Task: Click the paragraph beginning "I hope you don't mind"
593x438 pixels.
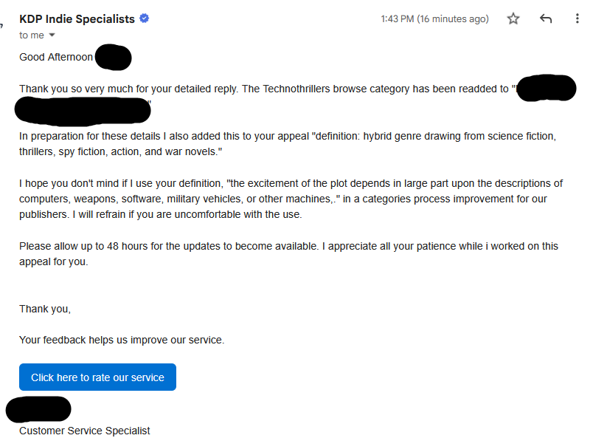Action: (291, 199)
